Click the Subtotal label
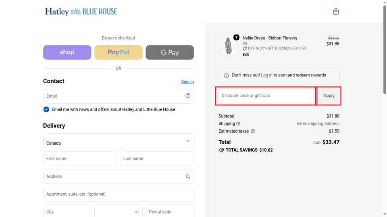This screenshot has height=217, width=387. [x=226, y=116]
